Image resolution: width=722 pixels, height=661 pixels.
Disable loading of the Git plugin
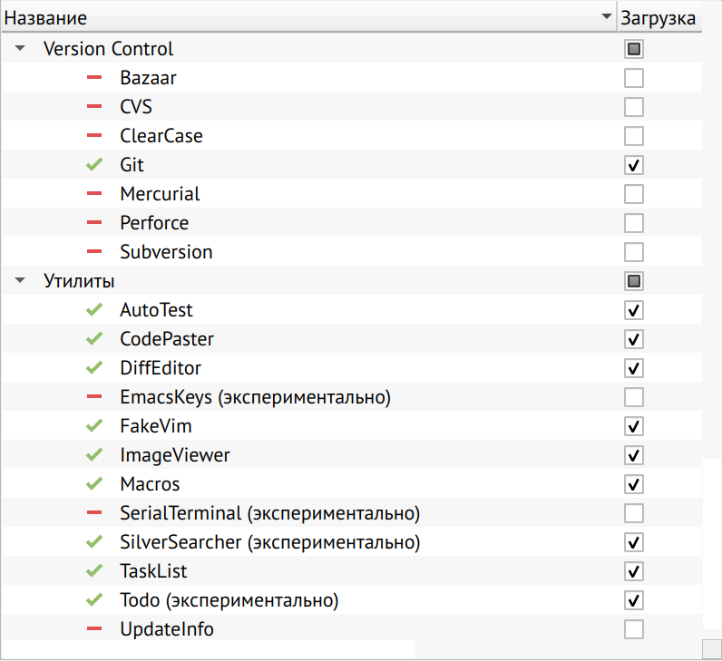(634, 165)
